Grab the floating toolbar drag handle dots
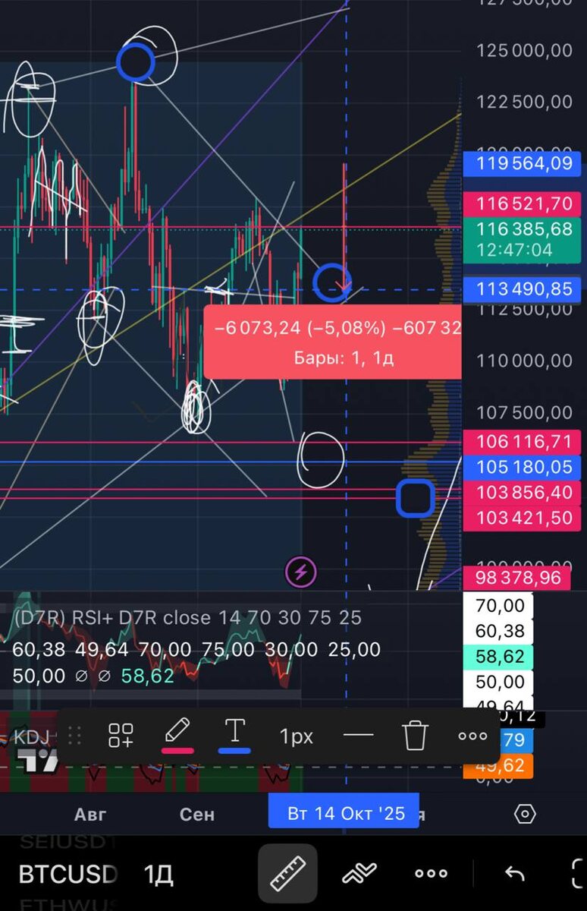The width and height of the screenshot is (587, 911). [x=74, y=736]
